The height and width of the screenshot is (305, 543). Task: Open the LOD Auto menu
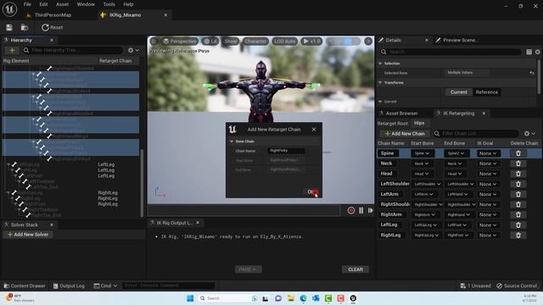pyautogui.click(x=285, y=42)
